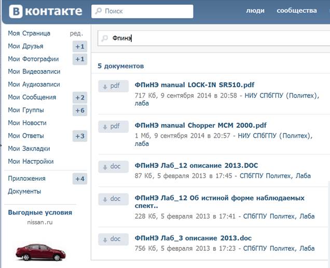Open Мои Сообщения in sidebar
The image size is (330, 268).
tap(32, 97)
